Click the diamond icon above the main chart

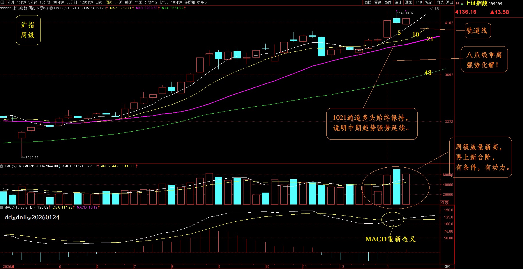click(432, 8)
